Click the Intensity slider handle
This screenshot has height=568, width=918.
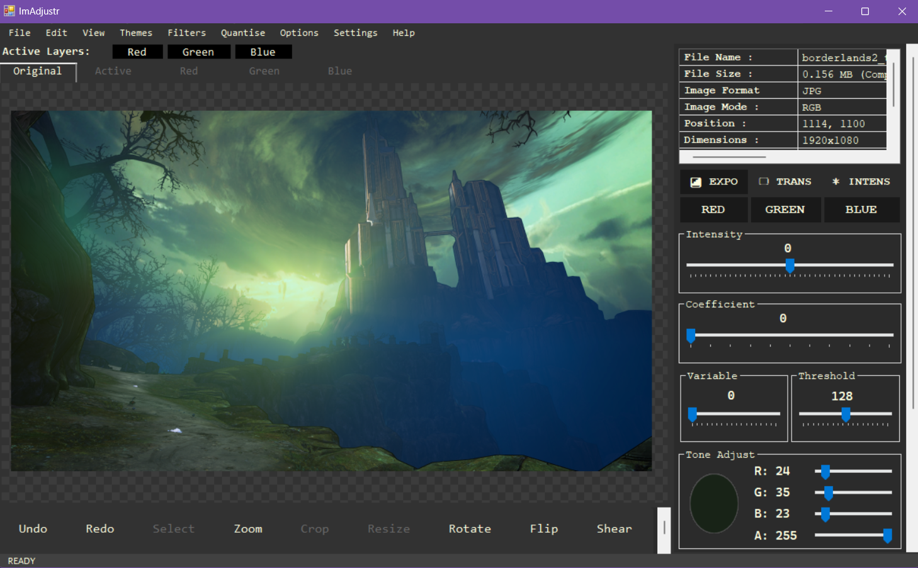(790, 266)
